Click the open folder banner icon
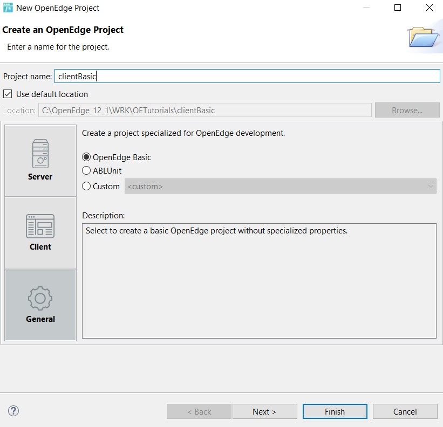This screenshot has width=443, height=427. pos(422,37)
